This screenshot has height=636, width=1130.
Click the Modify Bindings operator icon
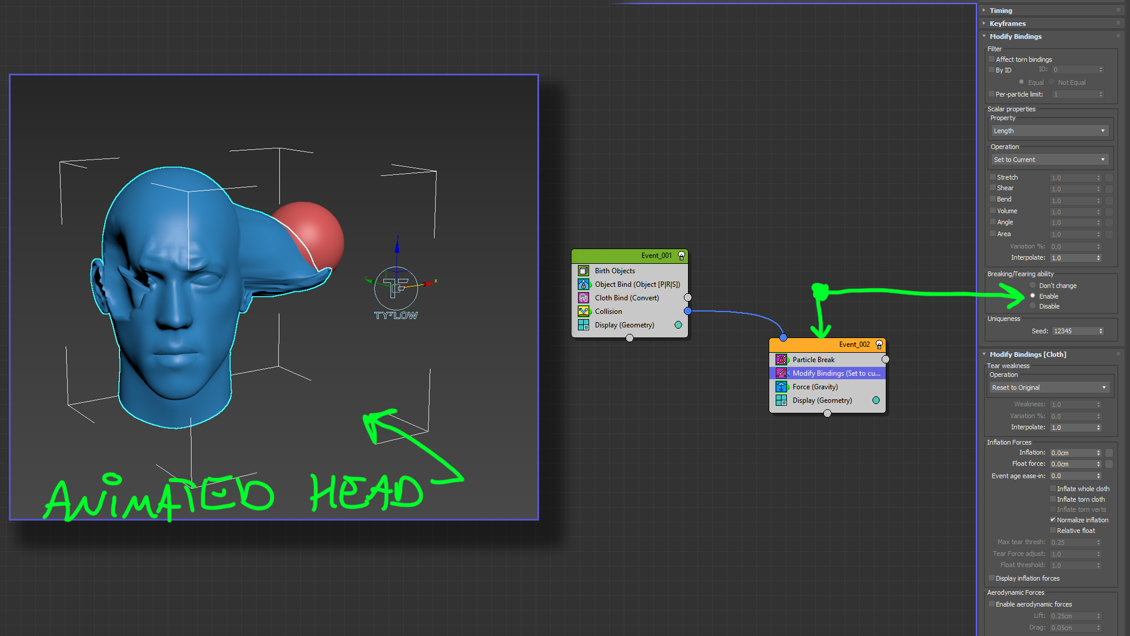click(781, 373)
